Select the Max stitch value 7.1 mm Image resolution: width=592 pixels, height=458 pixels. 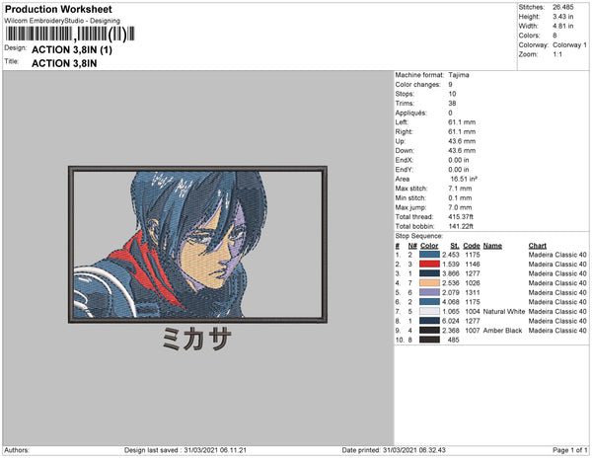[x=460, y=189]
